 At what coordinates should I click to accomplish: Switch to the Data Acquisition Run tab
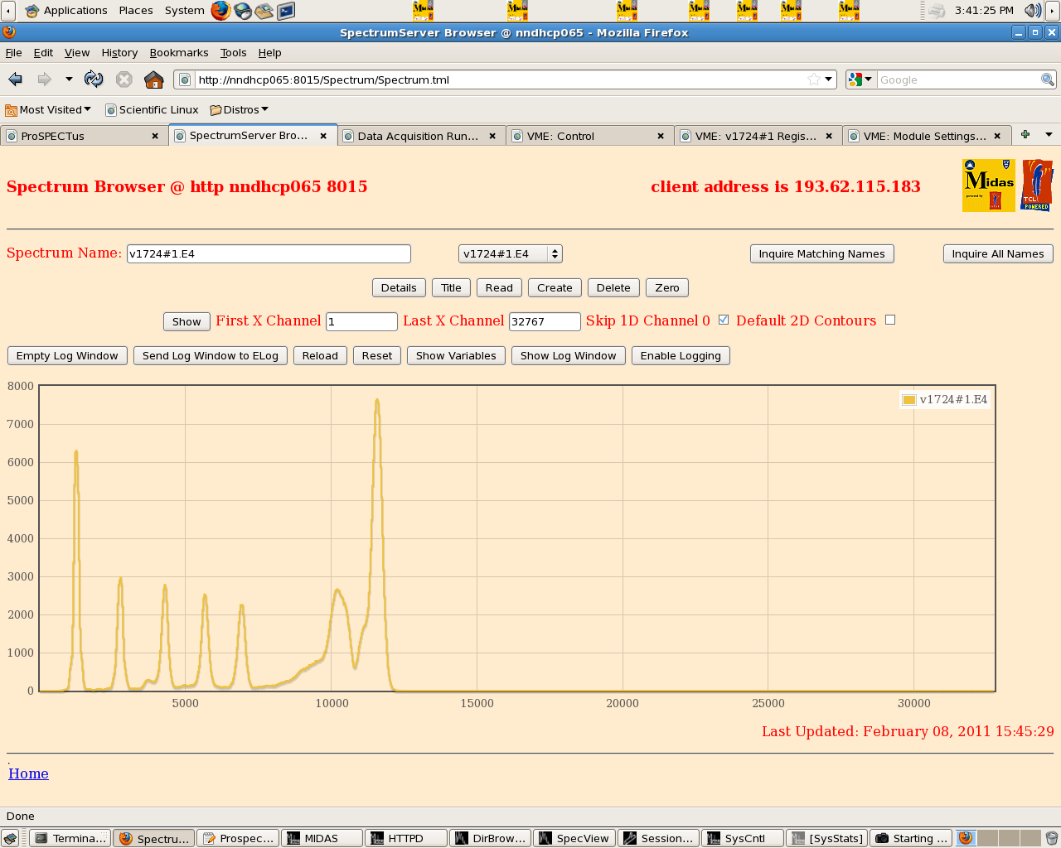421,136
